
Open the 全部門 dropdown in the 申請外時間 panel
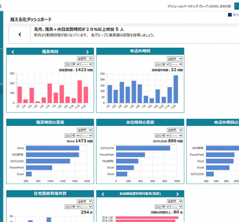(x=175, y=59)
